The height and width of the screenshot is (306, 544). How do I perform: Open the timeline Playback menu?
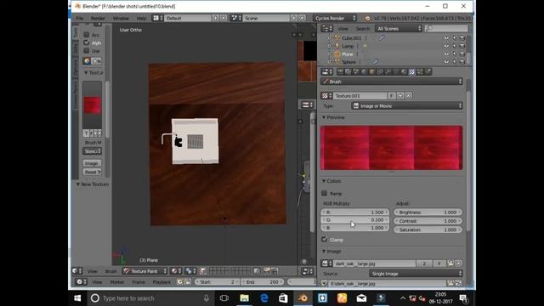tap(161, 282)
